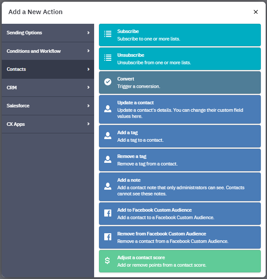Click the Unsubscribe list icon
Screen dimensions: 267x279
click(x=108, y=58)
